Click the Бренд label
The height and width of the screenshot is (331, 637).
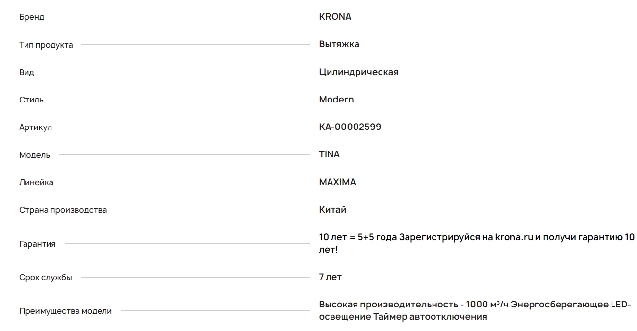[31, 17]
